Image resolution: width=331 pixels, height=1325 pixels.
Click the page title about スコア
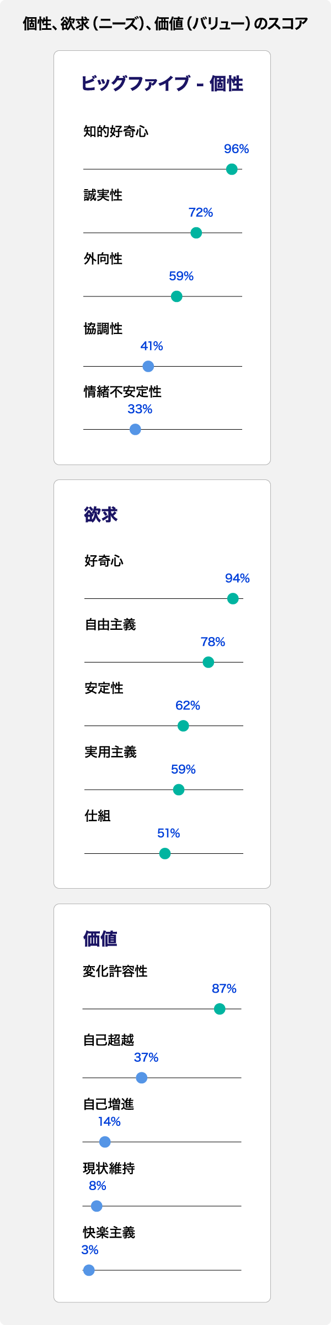click(x=165, y=24)
